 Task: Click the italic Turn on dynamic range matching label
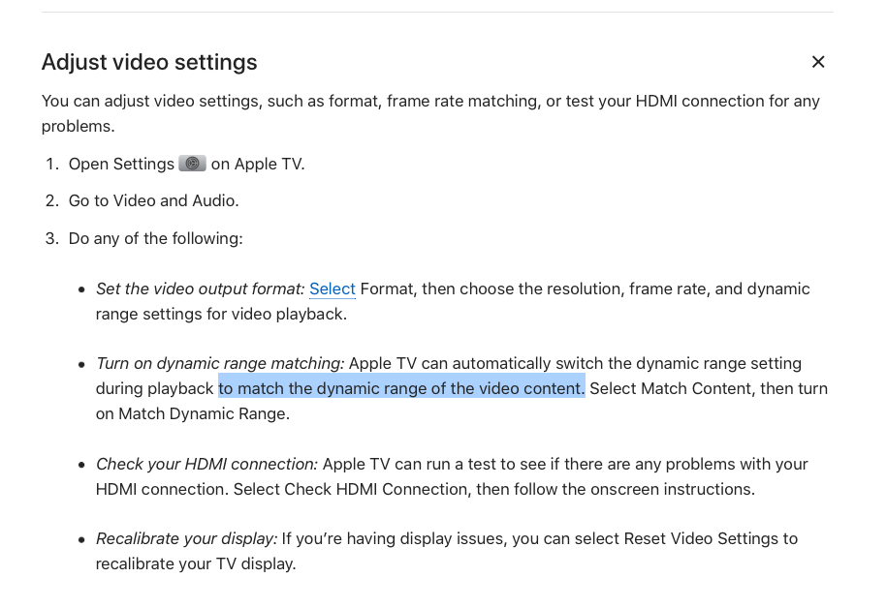pyautogui.click(x=220, y=363)
